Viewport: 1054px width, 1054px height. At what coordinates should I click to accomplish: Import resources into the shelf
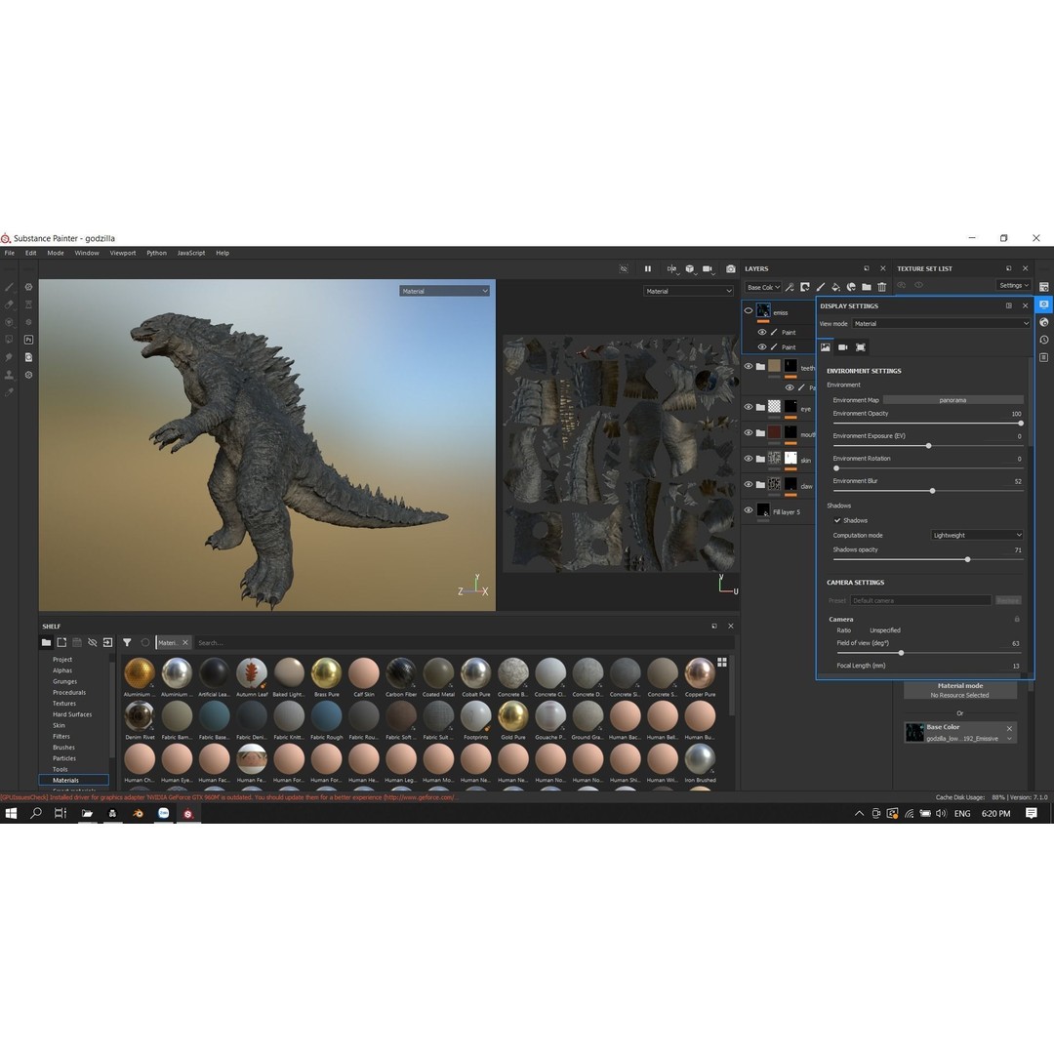tap(107, 642)
